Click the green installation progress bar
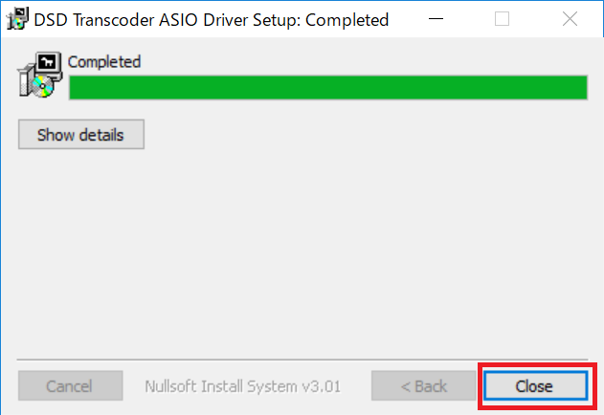This screenshot has height=415, width=604. point(328,87)
